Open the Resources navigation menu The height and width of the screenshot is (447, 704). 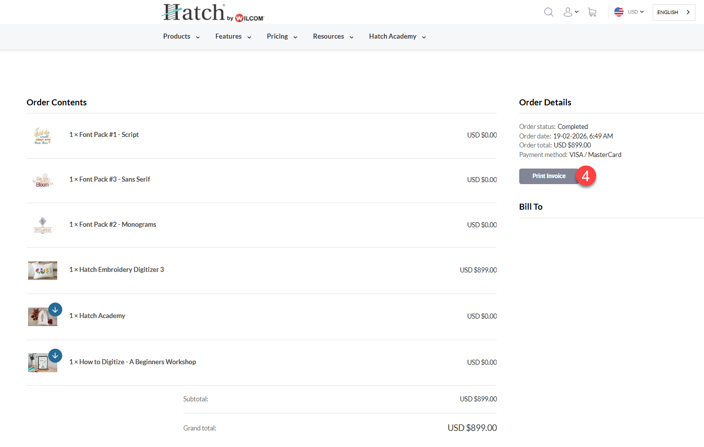[333, 37]
